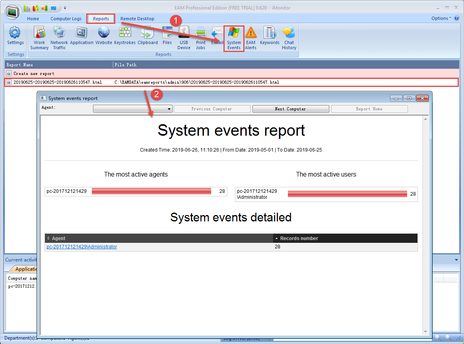Click the help question mark icon
The image size is (464, 344).
[456, 18]
